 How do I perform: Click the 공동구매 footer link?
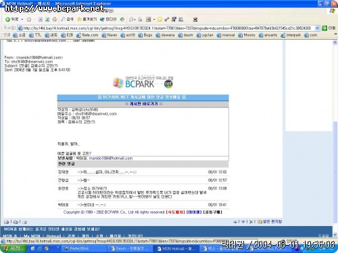[212, 212]
